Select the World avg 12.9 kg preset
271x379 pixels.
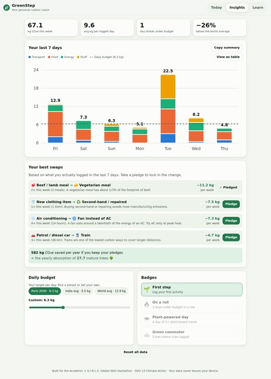coord(111,291)
